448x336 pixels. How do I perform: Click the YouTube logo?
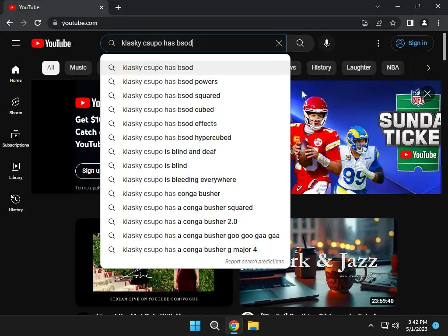(51, 43)
